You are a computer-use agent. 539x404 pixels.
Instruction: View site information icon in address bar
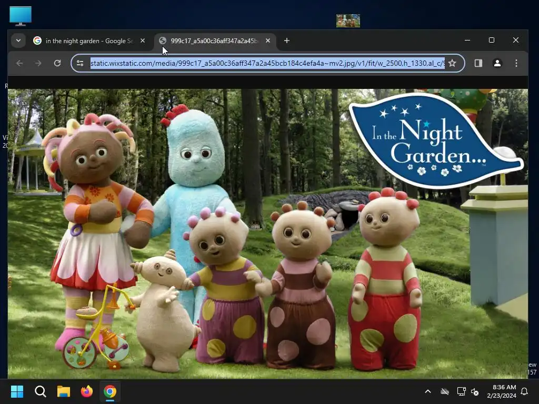coord(80,63)
